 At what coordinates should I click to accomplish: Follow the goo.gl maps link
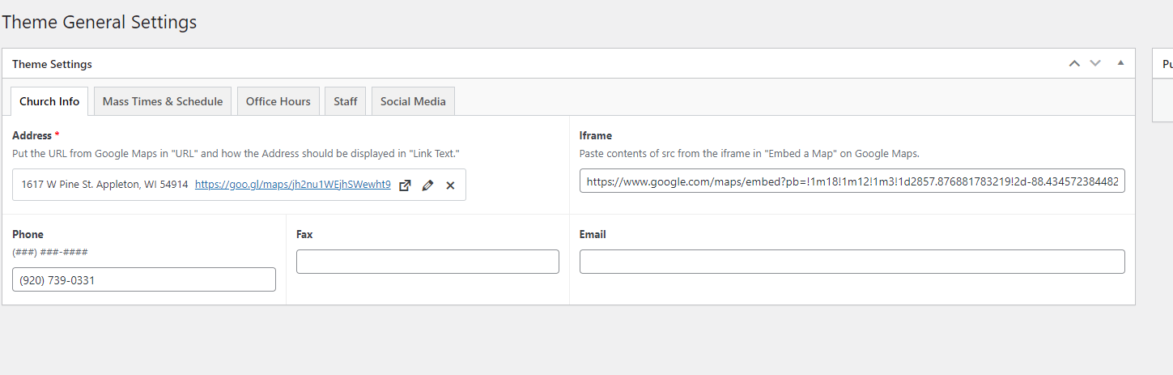tap(293, 185)
